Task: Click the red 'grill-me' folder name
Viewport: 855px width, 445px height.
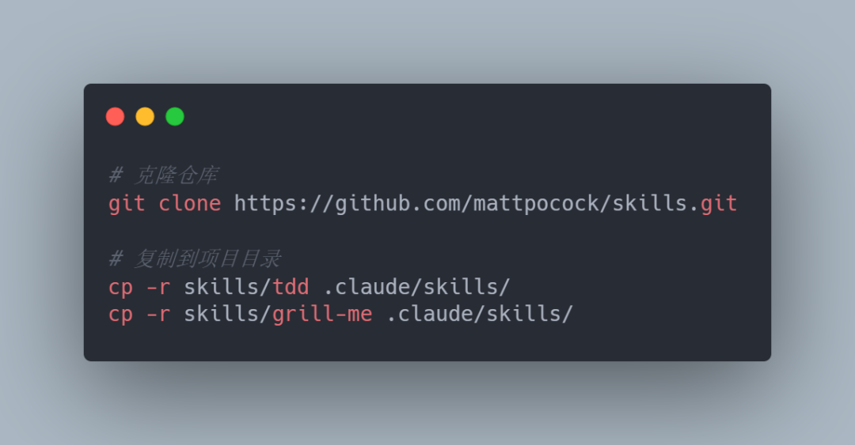Action: pos(322,315)
